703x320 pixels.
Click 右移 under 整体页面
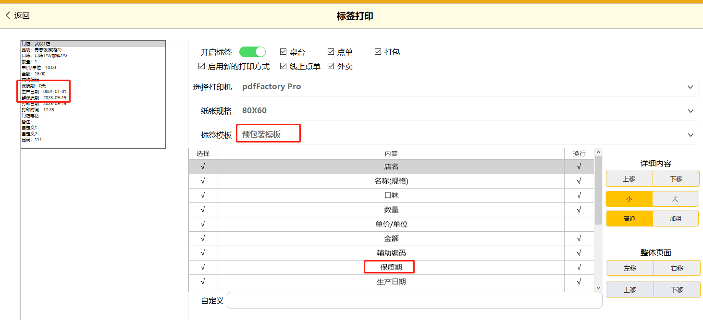click(677, 268)
